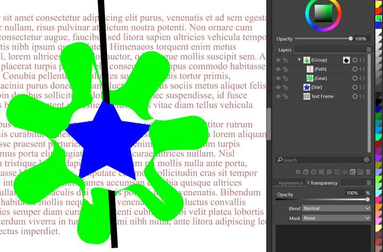Viewport: 383px width, 252px height.
Task: Pick the blue swatch in the color palette
Action: click(x=379, y=26)
